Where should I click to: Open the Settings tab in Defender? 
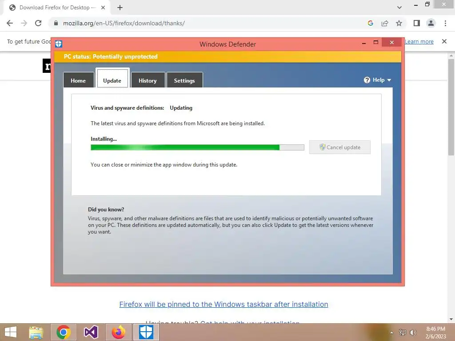click(184, 80)
